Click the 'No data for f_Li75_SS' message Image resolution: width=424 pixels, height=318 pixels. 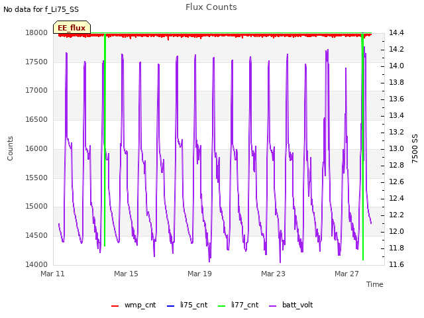[41, 9]
